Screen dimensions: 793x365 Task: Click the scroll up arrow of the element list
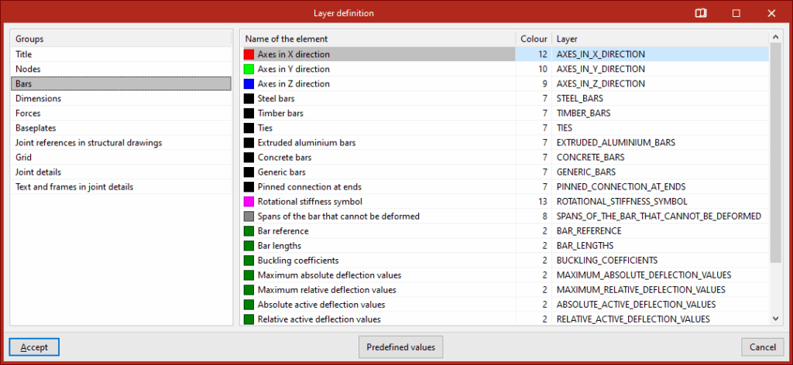tap(775, 39)
